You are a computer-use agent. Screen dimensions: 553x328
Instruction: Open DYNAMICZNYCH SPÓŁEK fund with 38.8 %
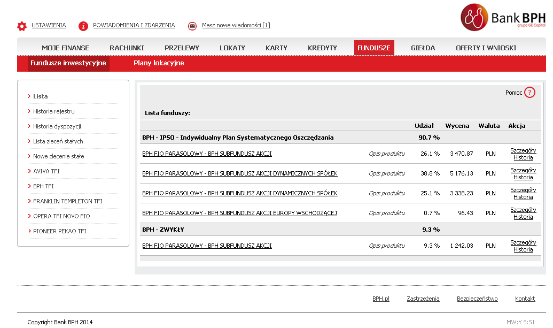click(240, 173)
